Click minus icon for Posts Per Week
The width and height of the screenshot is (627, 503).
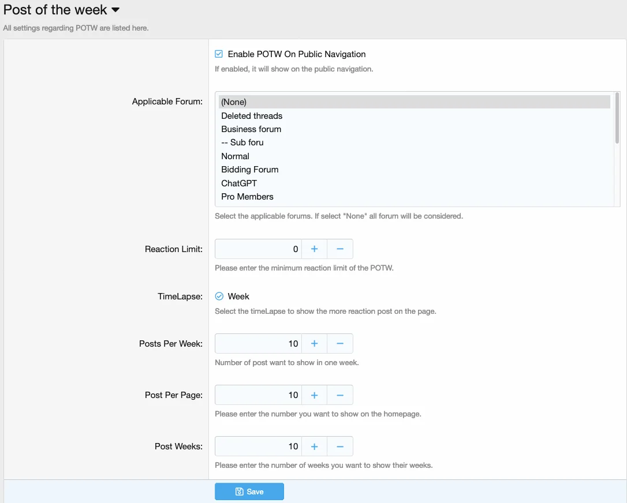point(340,344)
